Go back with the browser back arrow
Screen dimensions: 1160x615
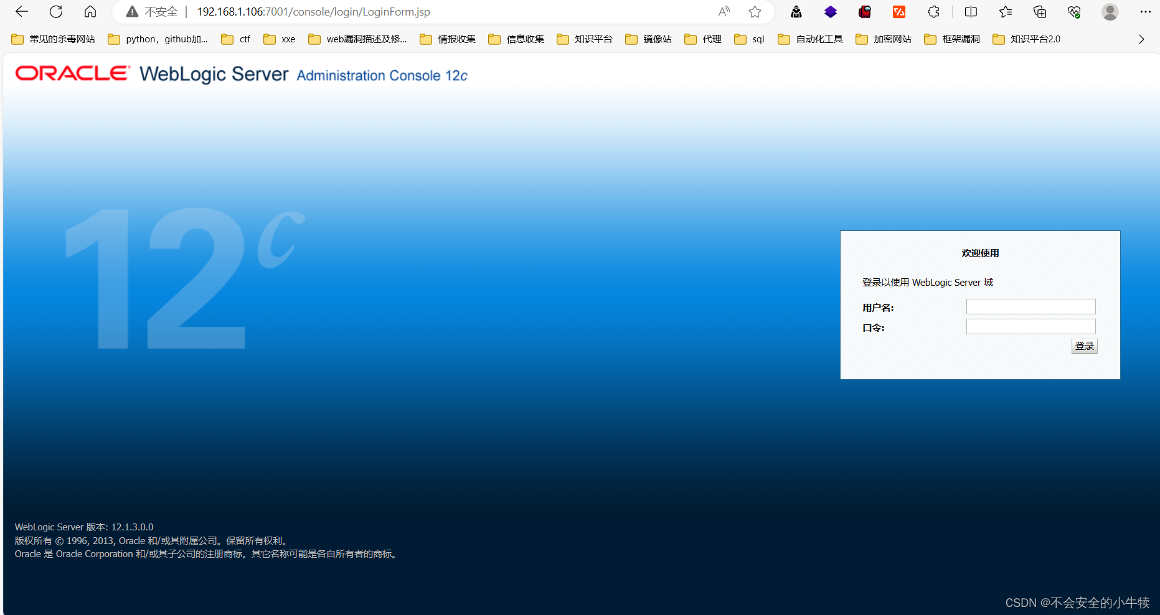tap(22, 12)
